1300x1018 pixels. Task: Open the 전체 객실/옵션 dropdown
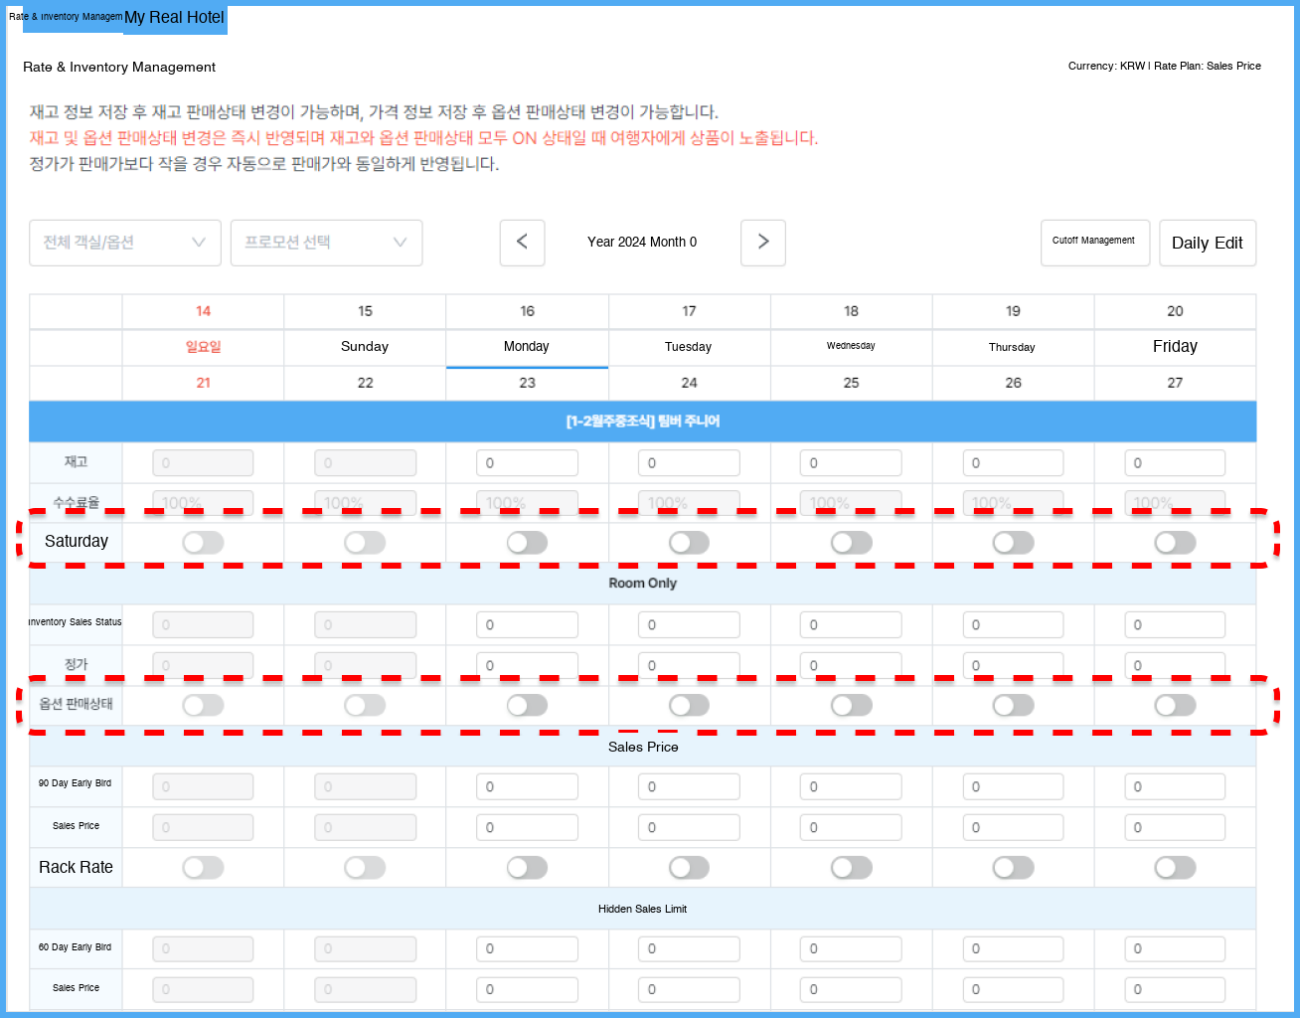[x=125, y=243]
